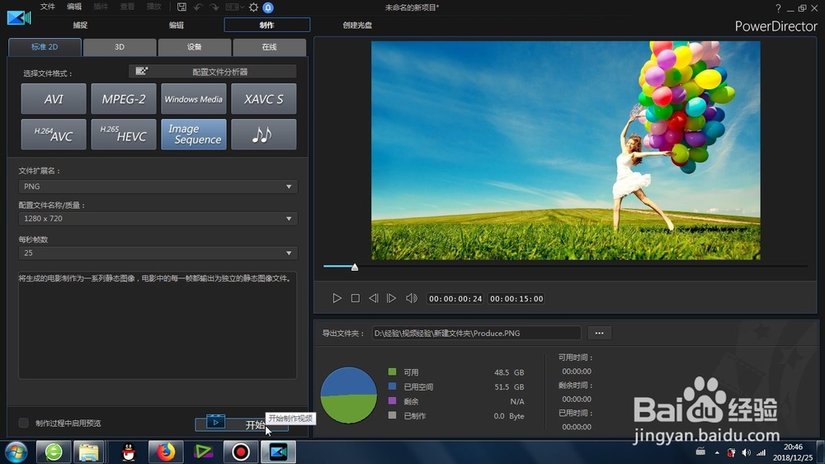Choose H.265 HEVC format

click(124, 135)
